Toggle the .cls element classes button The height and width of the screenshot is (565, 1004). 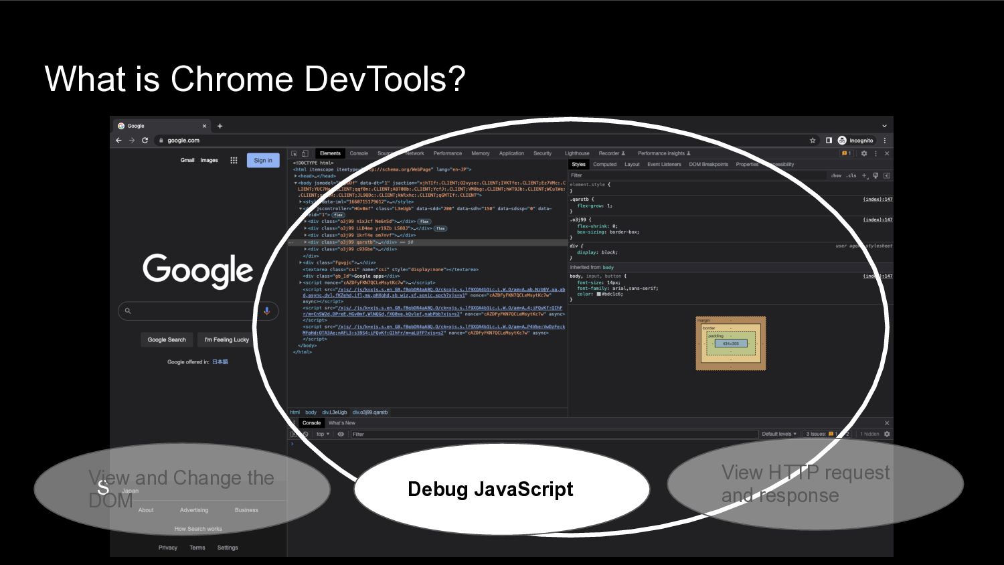point(851,175)
